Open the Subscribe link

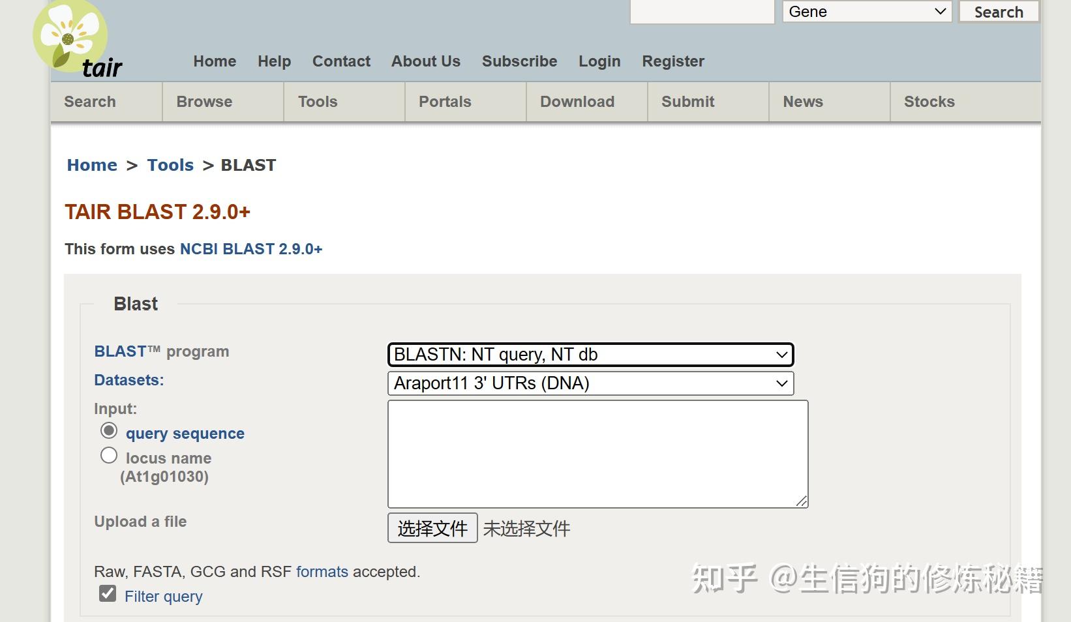coord(519,61)
